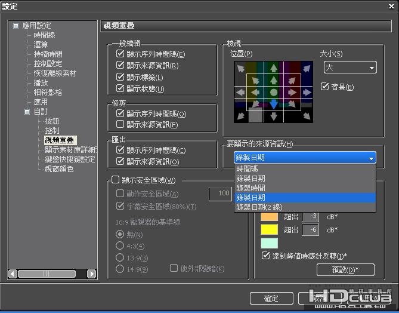
Task: Click the center circle in 位置 grid
Action: (274, 92)
